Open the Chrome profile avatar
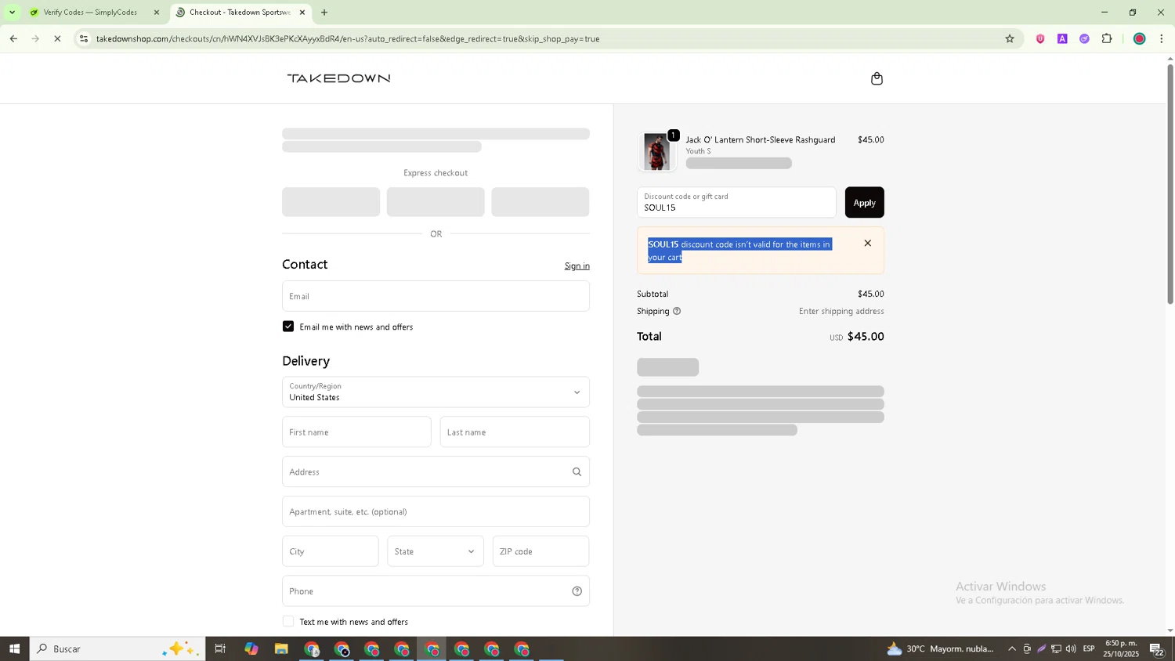This screenshot has width=1175, height=661. [x=1139, y=38]
